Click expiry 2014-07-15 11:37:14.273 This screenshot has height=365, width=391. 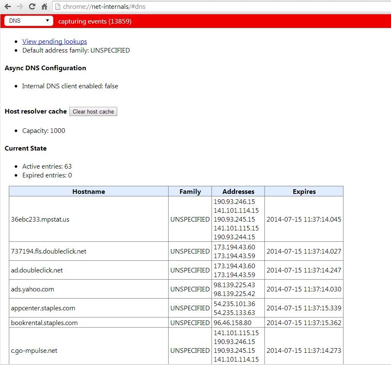(304, 351)
